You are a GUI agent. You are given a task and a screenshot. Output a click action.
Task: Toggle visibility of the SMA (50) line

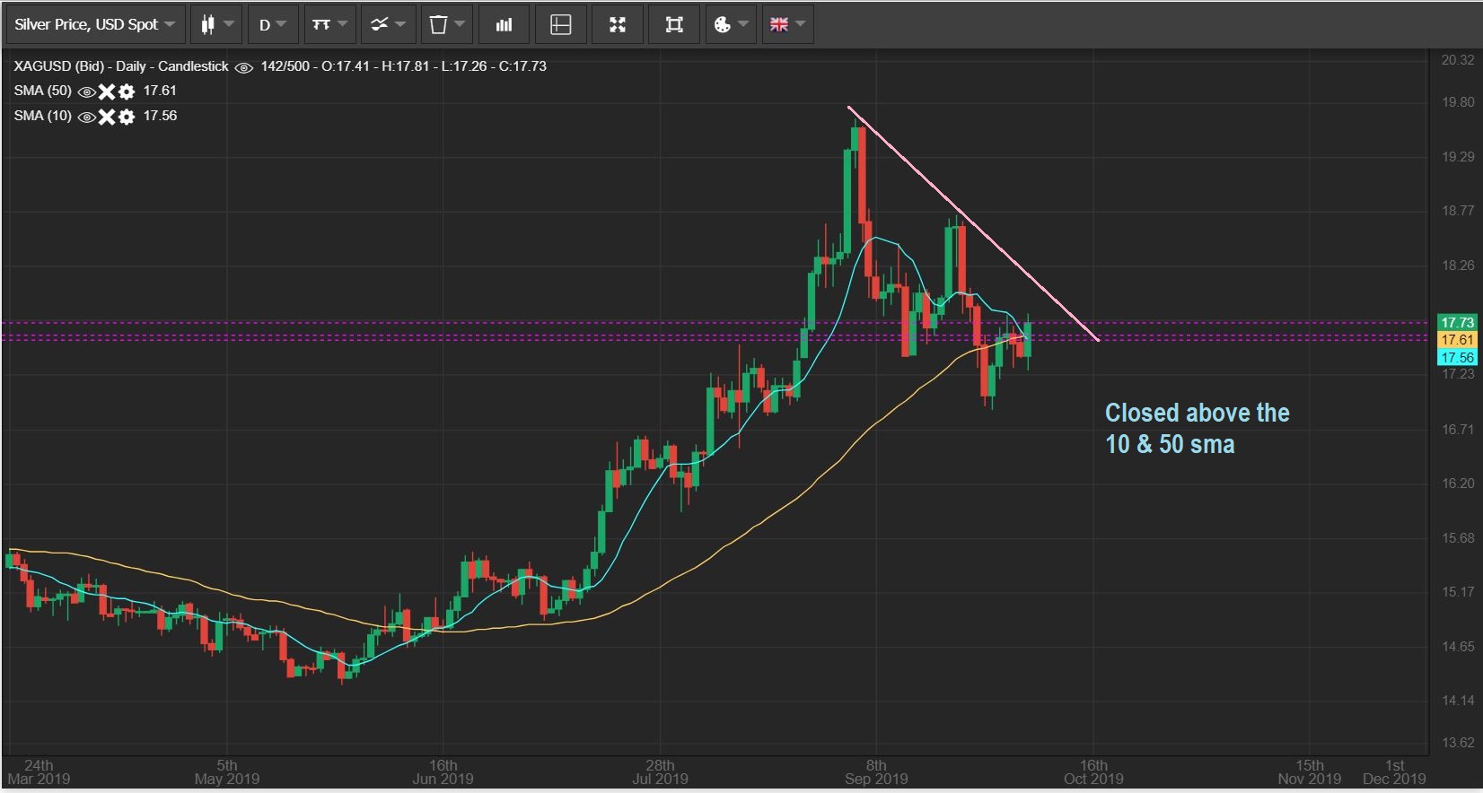tap(87, 91)
